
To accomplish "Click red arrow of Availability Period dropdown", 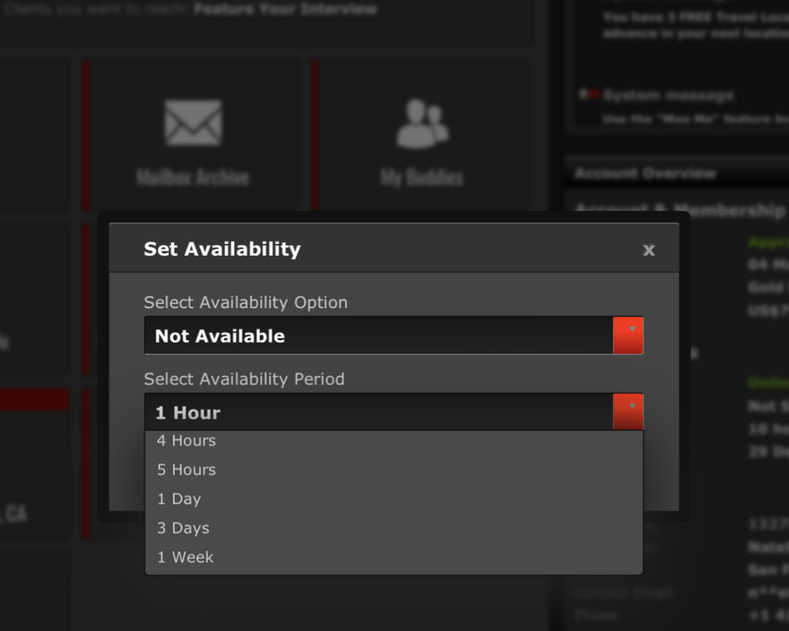I will click(628, 412).
